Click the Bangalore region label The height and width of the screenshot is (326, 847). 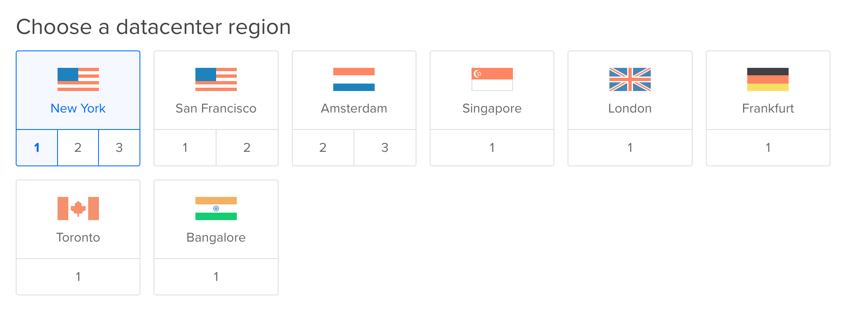(216, 237)
